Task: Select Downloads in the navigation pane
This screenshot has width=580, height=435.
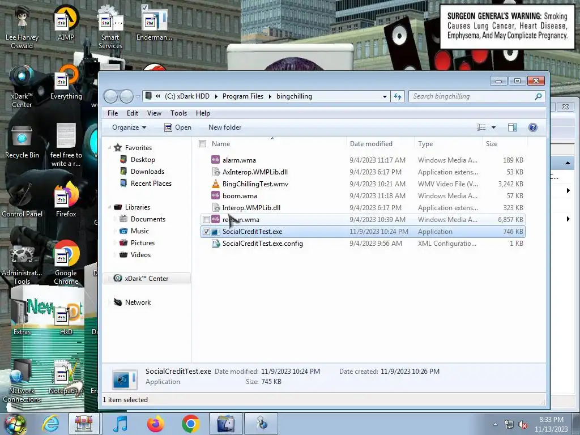Action: (147, 171)
